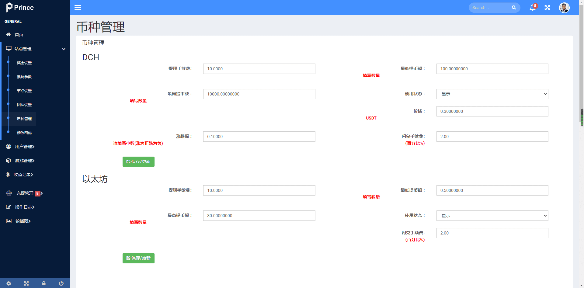
Task: Click the hamburger menu icon in header
Action: [78, 8]
